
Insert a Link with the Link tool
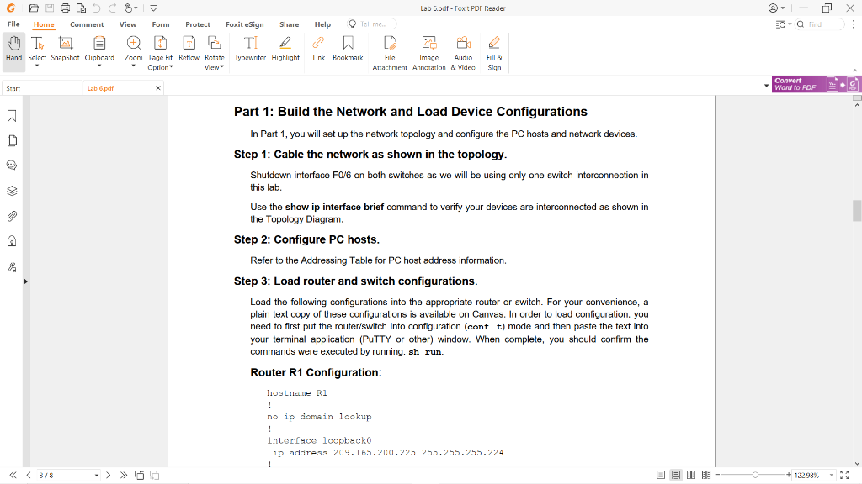pos(318,50)
